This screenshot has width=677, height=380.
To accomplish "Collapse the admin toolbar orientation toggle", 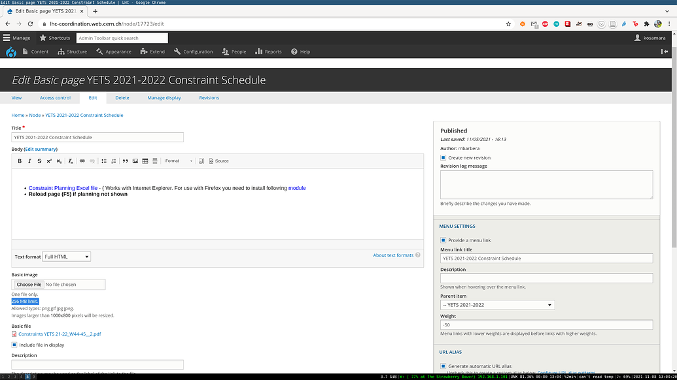I will point(665,52).
